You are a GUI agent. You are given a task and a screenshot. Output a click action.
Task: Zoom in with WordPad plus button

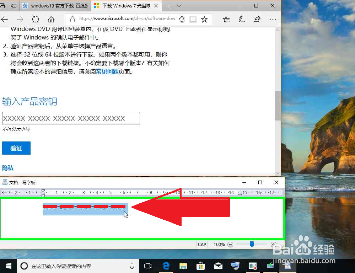pos(274,245)
